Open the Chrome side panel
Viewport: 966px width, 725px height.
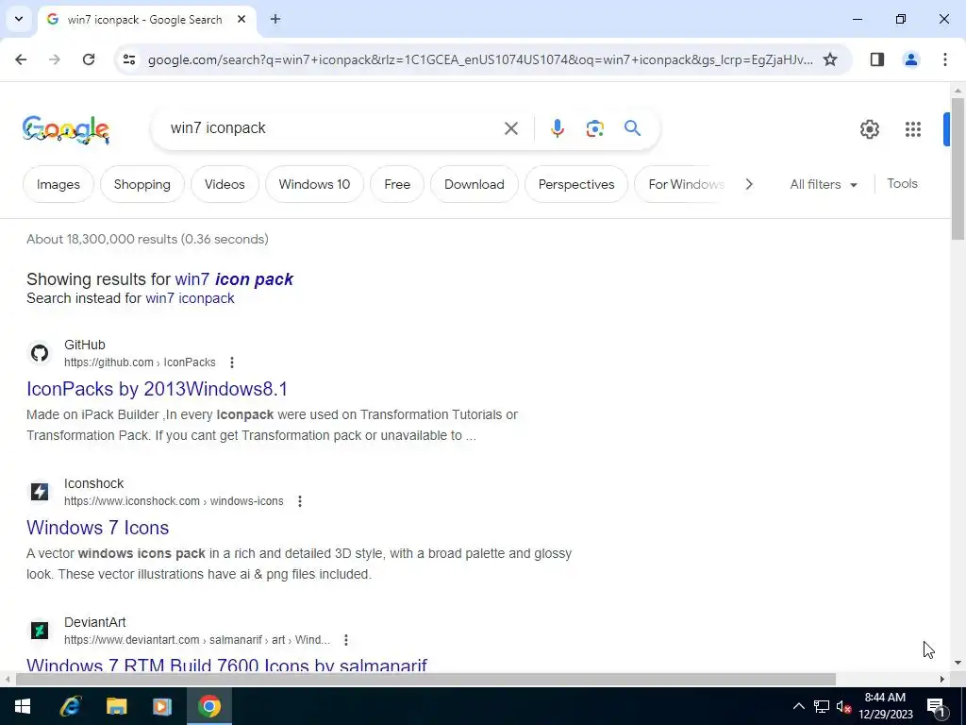click(x=877, y=59)
